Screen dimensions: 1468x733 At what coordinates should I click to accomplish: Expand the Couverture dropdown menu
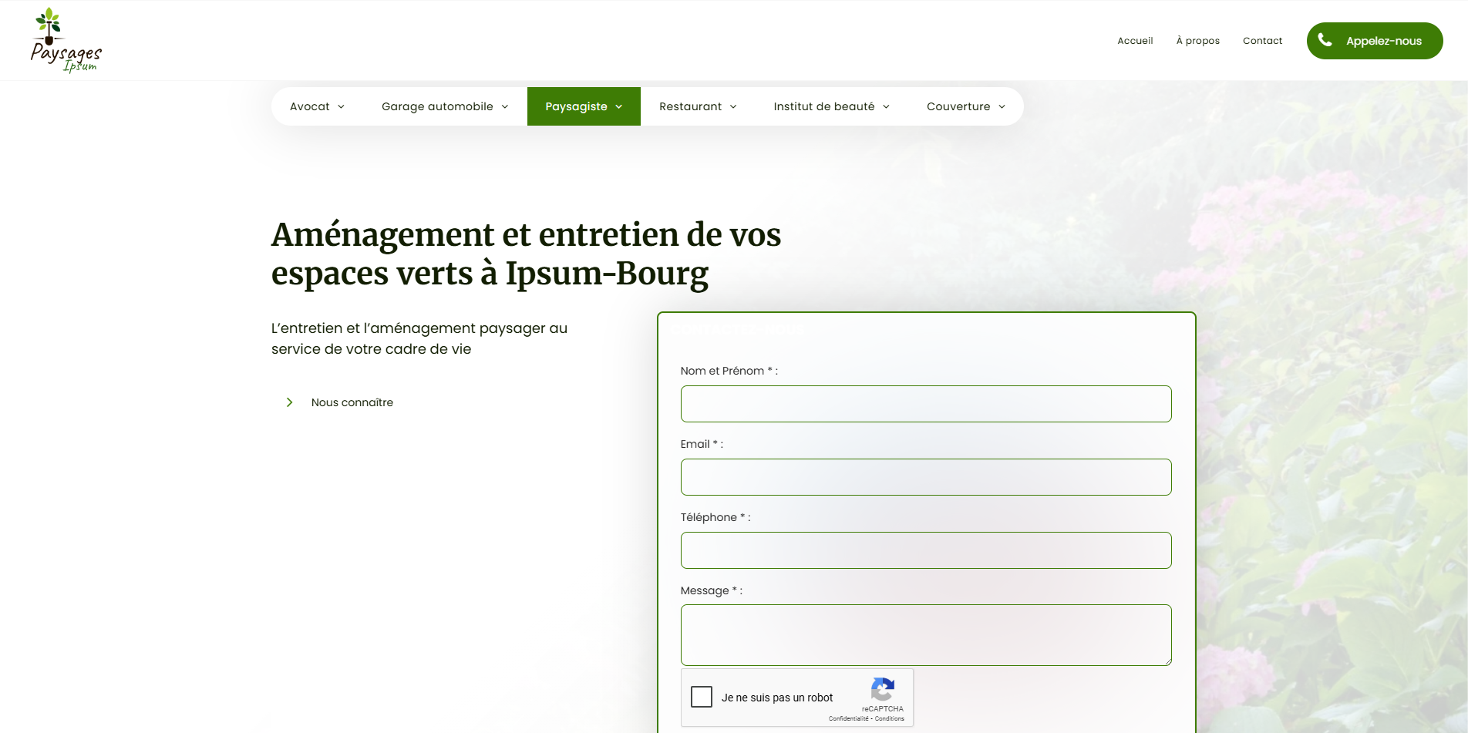[965, 106]
